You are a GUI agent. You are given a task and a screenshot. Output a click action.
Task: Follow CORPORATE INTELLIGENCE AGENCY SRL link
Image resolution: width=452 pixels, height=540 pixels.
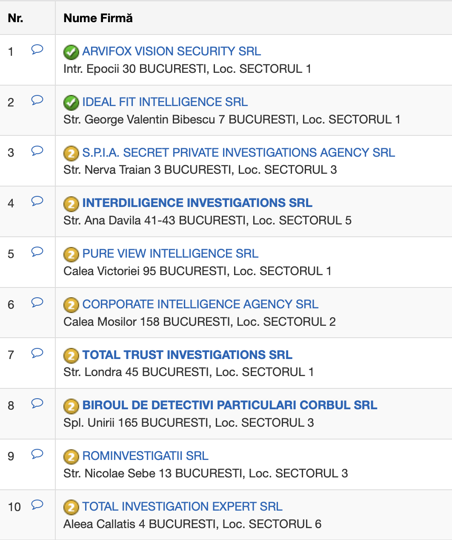[200, 304]
